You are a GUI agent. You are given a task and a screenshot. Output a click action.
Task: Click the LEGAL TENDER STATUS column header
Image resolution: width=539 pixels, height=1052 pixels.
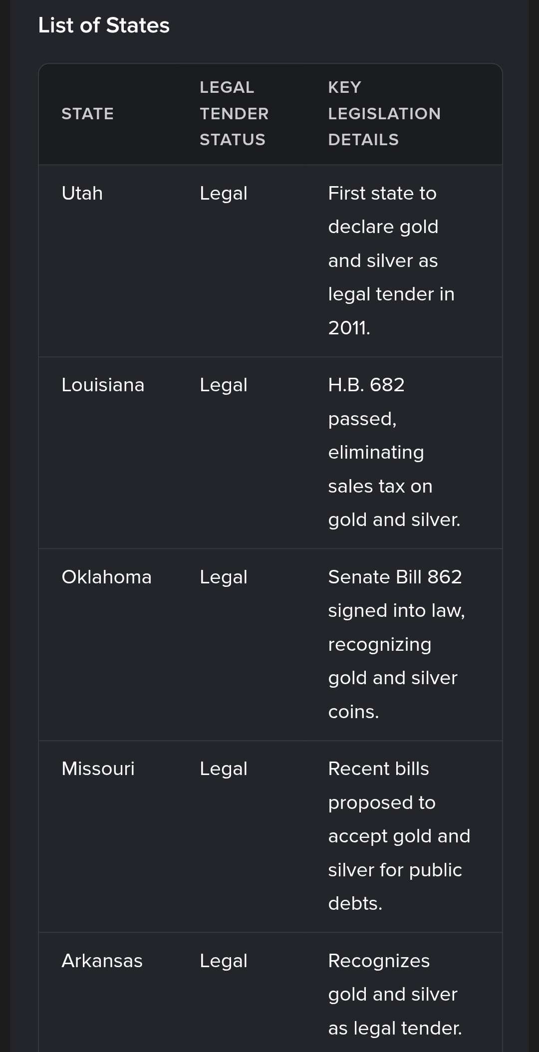234,114
